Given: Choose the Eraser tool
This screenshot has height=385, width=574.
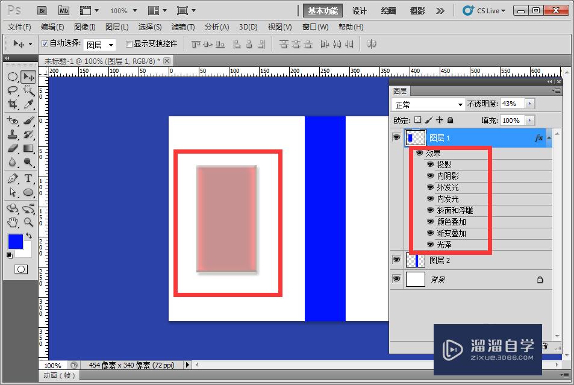Looking at the screenshot, I should tap(13, 148).
